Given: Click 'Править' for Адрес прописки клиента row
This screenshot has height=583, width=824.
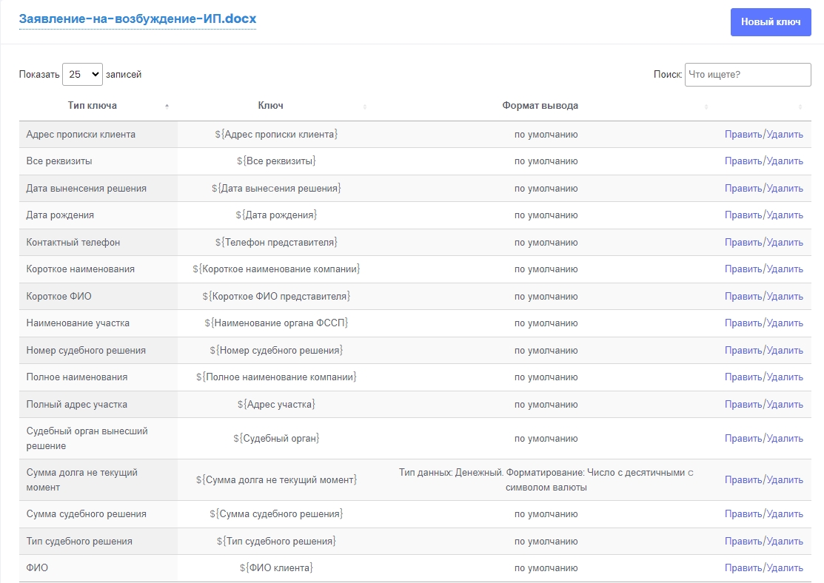Looking at the screenshot, I should 743,135.
